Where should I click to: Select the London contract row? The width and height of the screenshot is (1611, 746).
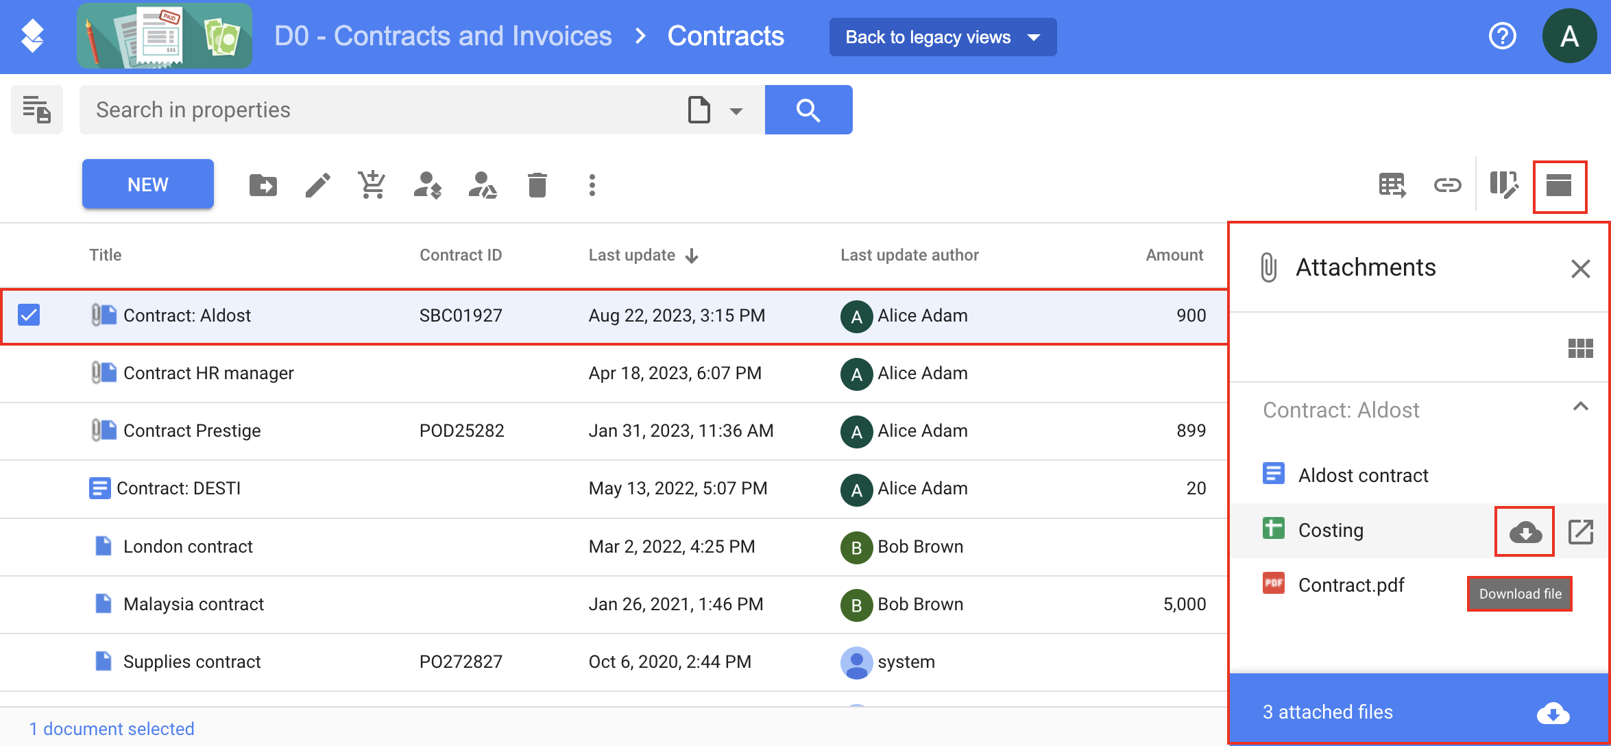tap(613, 546)
